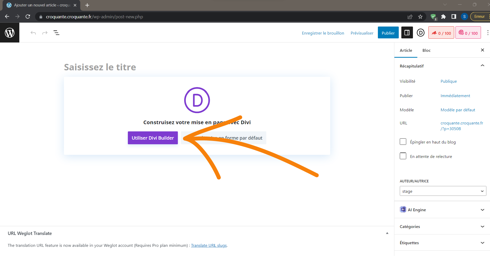Toggle the settings sidebar panel icon
490x262 pixels.
click(x=407, y=33)
